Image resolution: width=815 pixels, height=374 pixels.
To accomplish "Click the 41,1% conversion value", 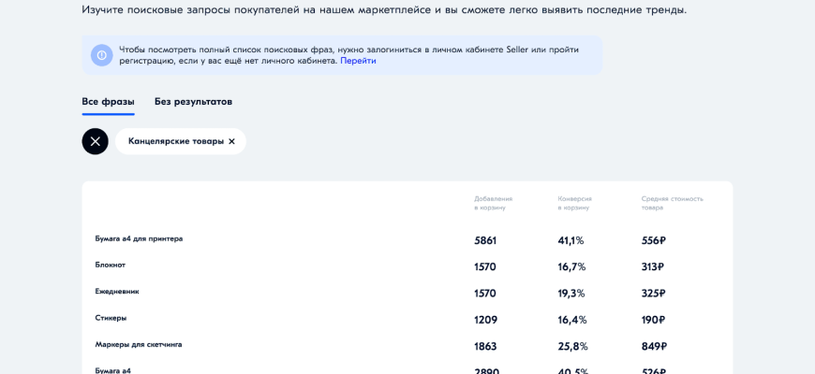I will pyautogui.click(x=570, y=240).
